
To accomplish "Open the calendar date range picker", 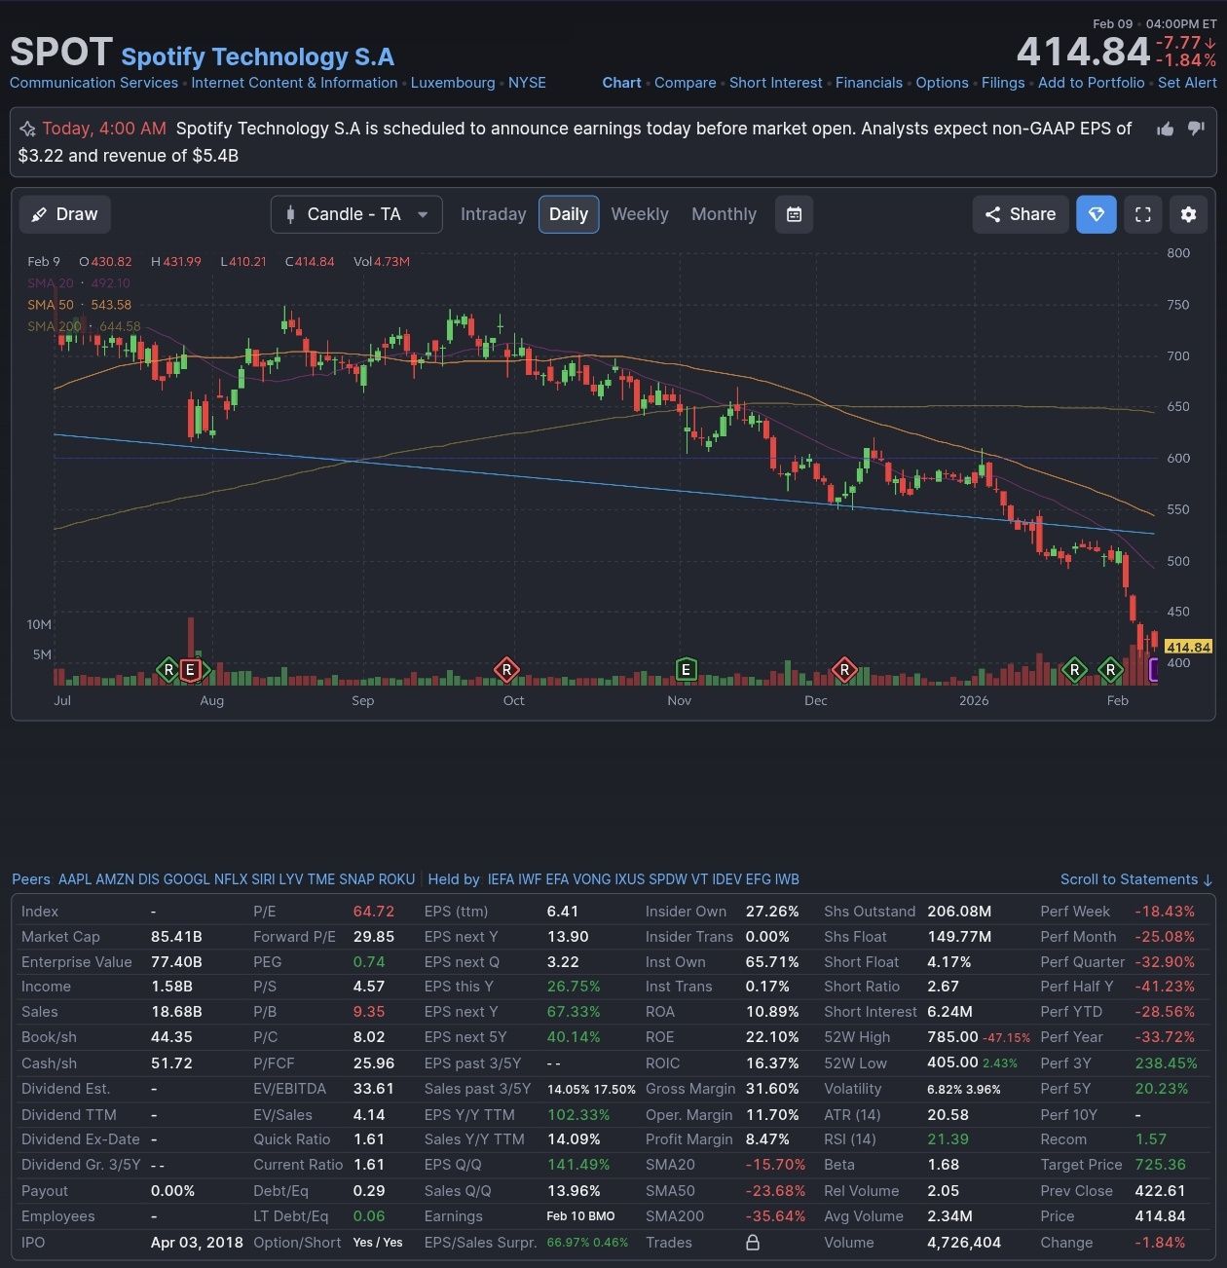I will coord(794,214).
